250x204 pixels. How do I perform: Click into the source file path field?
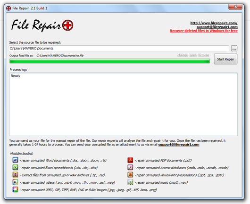pos(119,49)
